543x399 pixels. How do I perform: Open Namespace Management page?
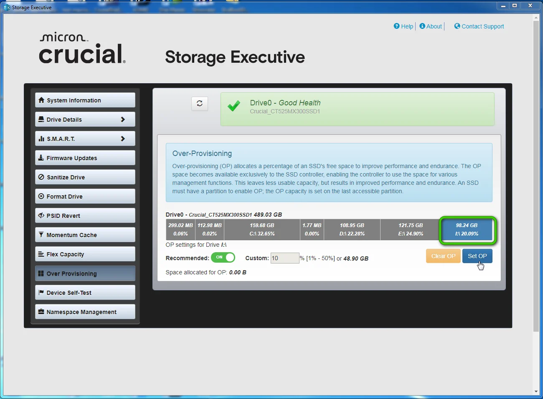coord(85,312)
